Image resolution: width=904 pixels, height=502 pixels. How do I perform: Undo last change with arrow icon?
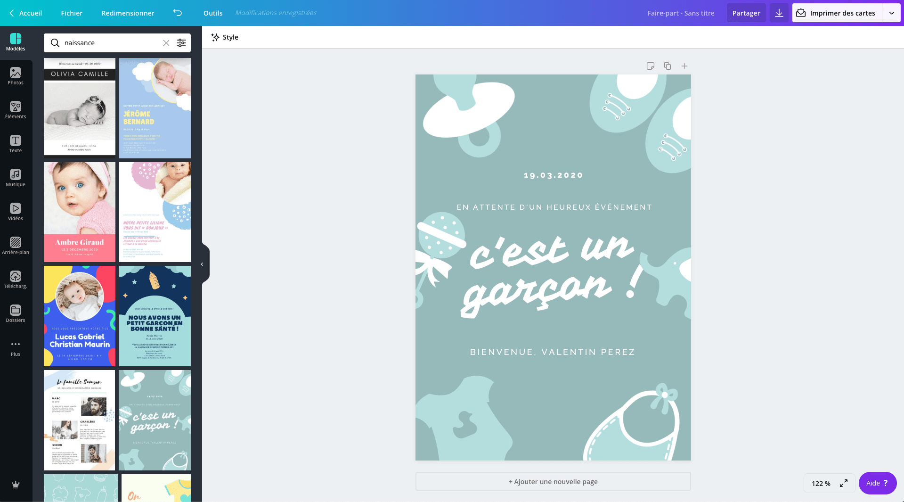coord(178,13)
